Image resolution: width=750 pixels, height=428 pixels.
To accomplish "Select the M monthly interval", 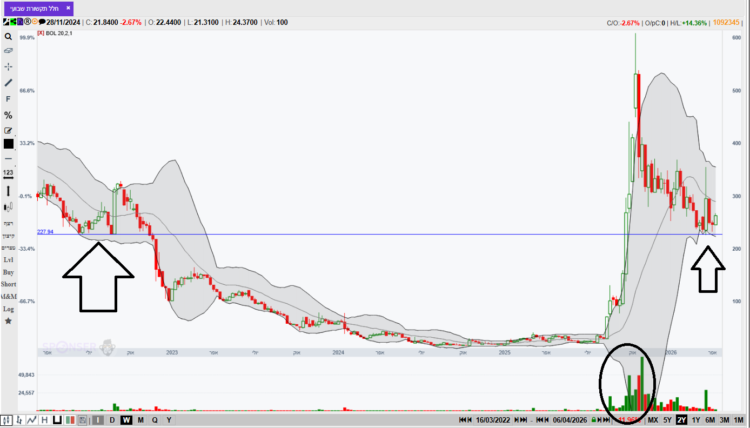I will 140,420.
